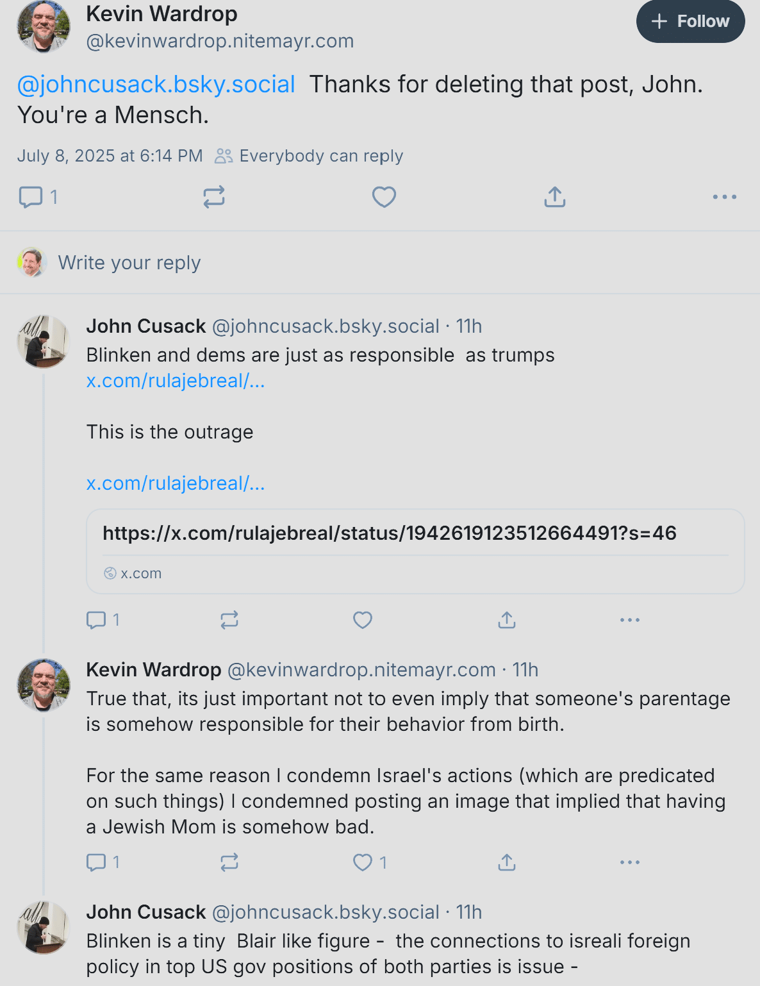Open the @johncusack.bsky.social mention link
Screen dimensions: 760x986
coord(156,85)
